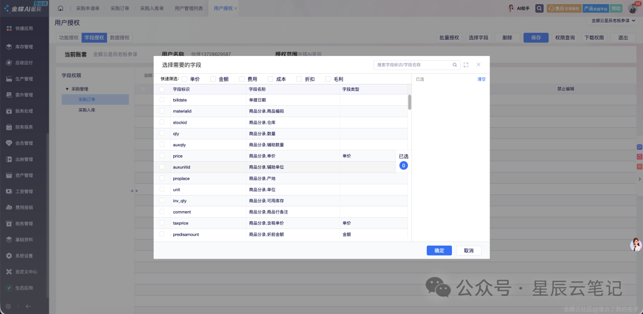Click the sidebar collapse arrow icon

coord(28,306)
